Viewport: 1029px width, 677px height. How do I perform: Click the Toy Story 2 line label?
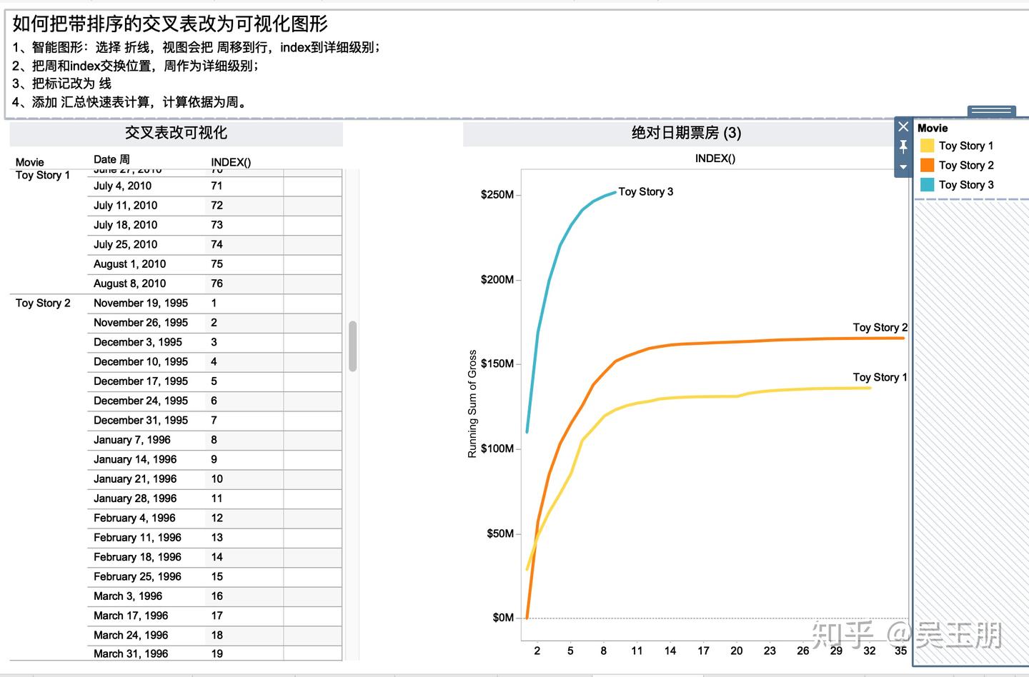(880, 328)
